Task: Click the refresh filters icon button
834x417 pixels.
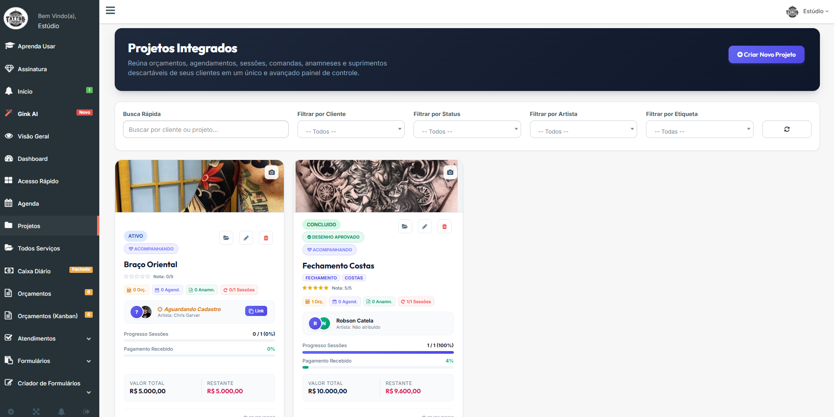Action: (x=787, y=129)
